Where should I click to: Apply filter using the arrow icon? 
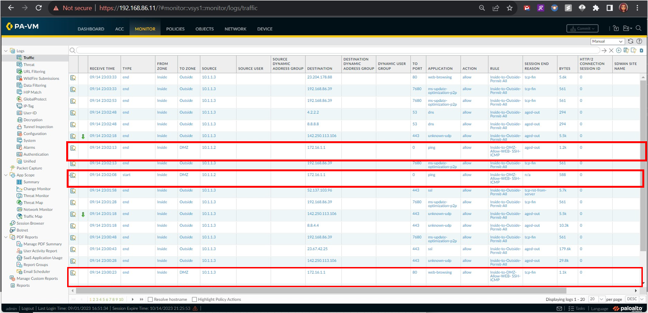pyautogui.click(x=604, y=50)
